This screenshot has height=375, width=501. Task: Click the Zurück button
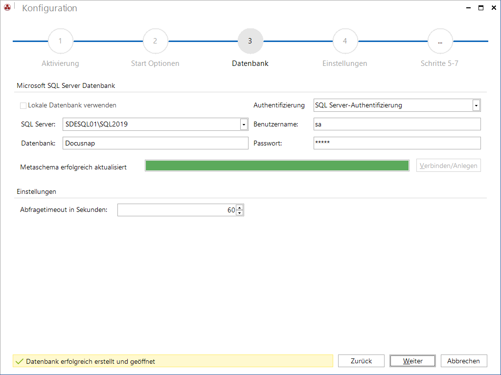pos(361,361)
